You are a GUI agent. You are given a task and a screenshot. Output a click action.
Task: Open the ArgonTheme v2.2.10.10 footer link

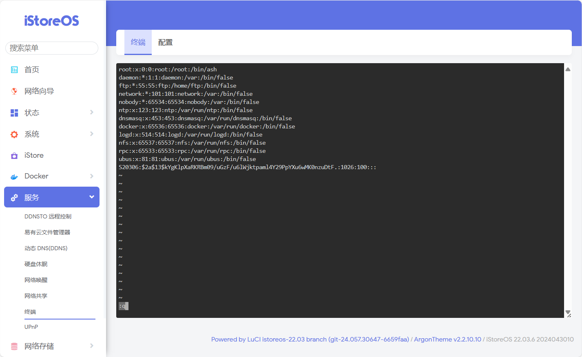click(x=447, y=339)
